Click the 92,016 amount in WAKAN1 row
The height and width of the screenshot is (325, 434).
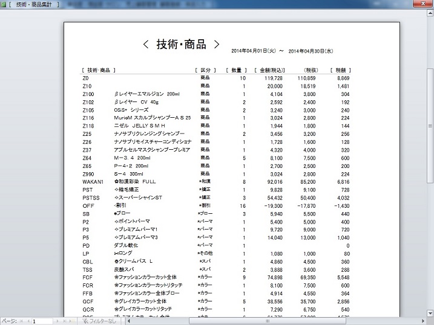coord(275,182)
